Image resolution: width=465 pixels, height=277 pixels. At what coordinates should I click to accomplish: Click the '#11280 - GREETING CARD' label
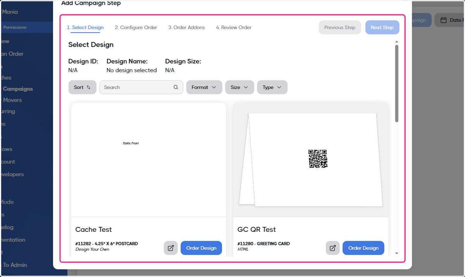pos(263,244)
